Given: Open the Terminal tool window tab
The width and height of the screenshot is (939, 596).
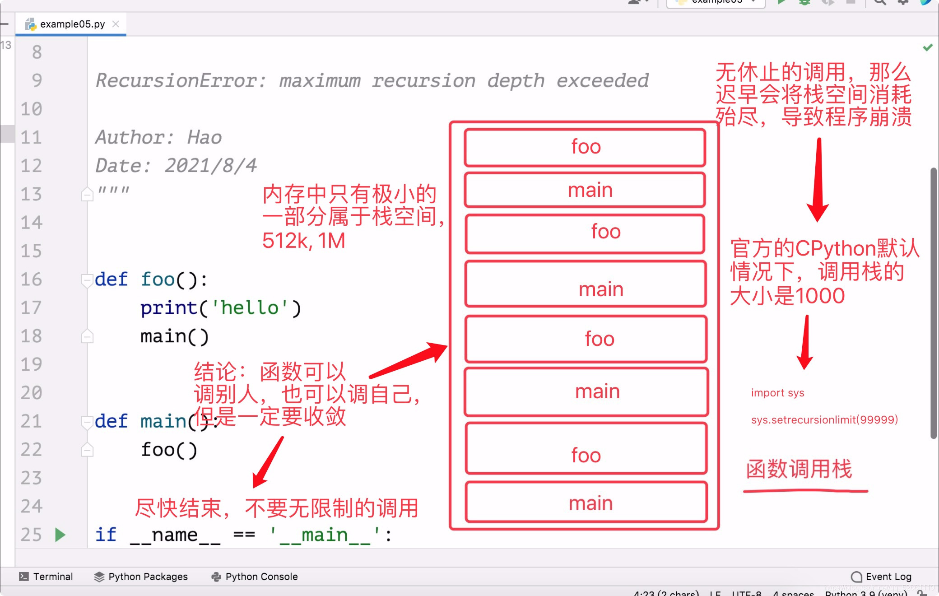Looking at the screenshot, I should pyautogui.click(x=46, y=577).
